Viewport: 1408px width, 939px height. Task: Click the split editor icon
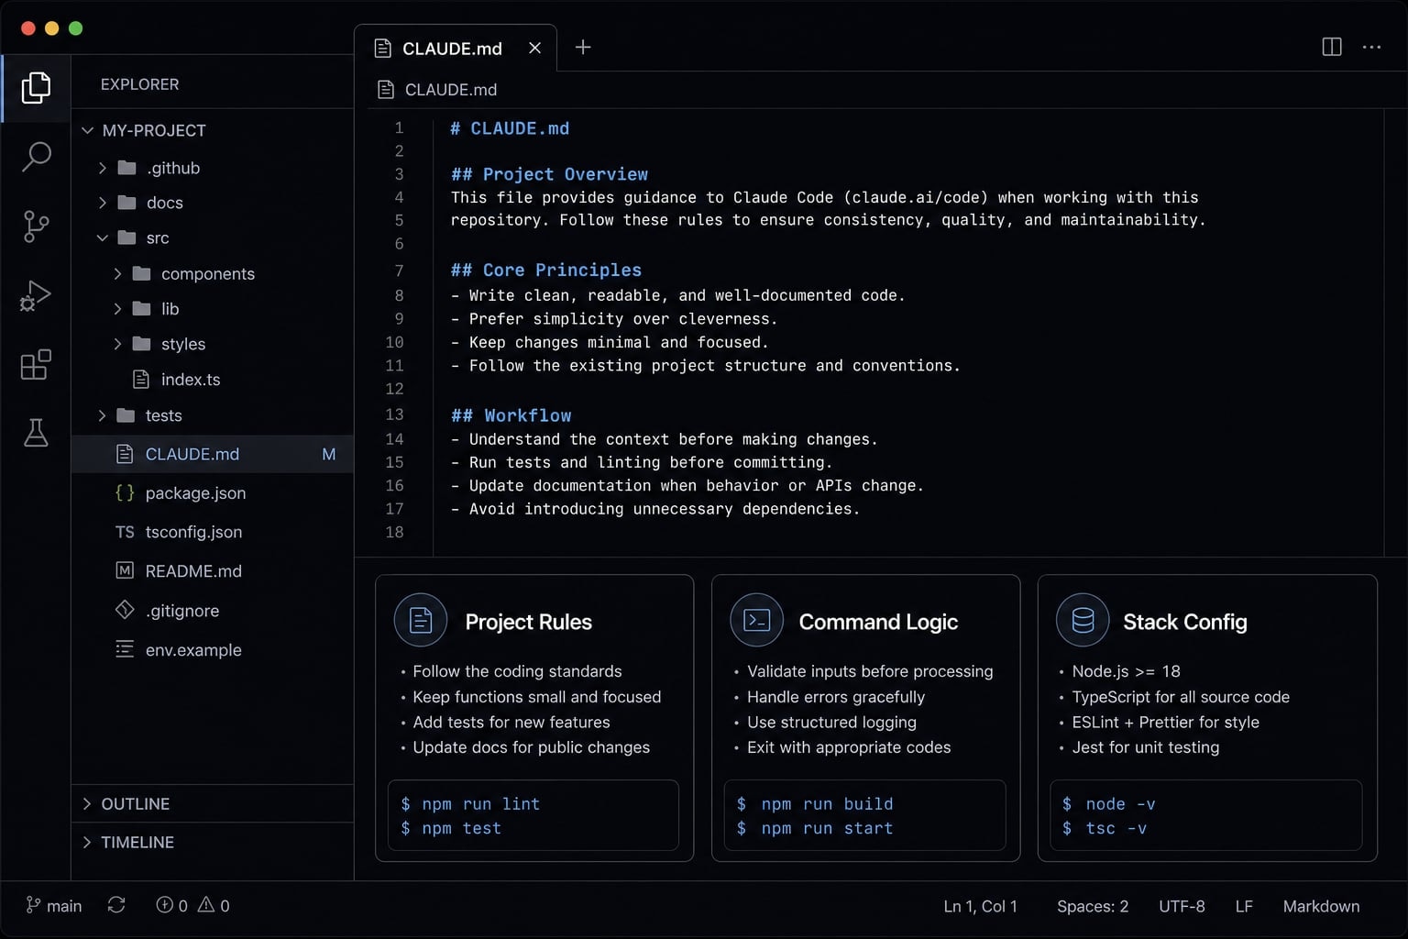1332,47
